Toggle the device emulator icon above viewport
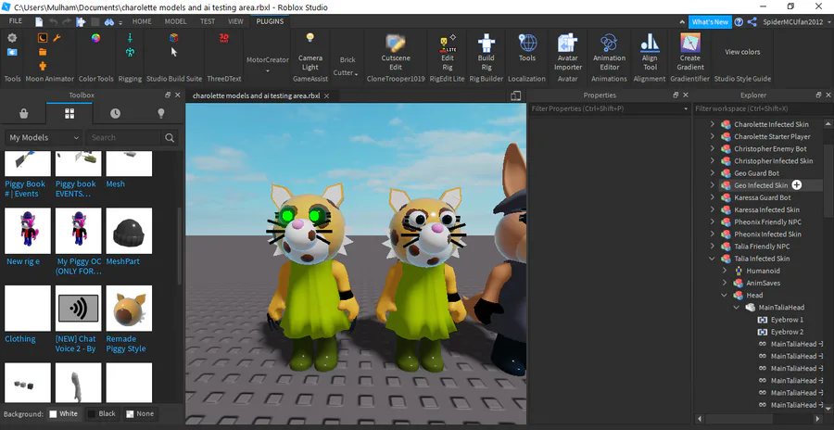 click(x=515, y=95)
